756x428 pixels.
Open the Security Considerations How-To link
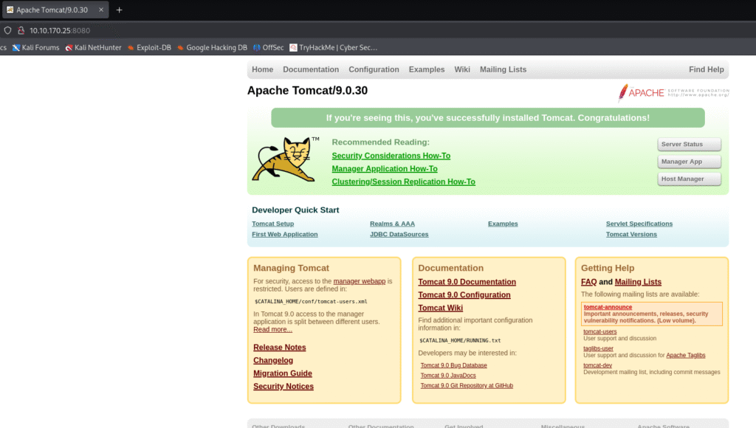391,156
